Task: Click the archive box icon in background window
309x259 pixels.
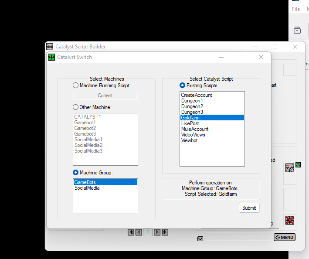Action: coord(297,30)
